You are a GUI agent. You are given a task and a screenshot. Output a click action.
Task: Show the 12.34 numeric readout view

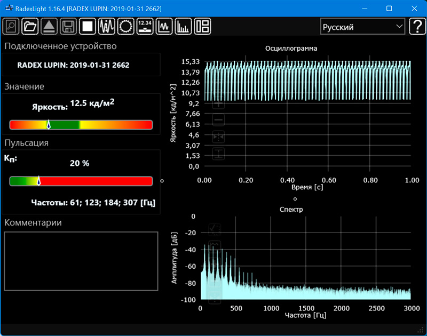[x=145, y=26]
